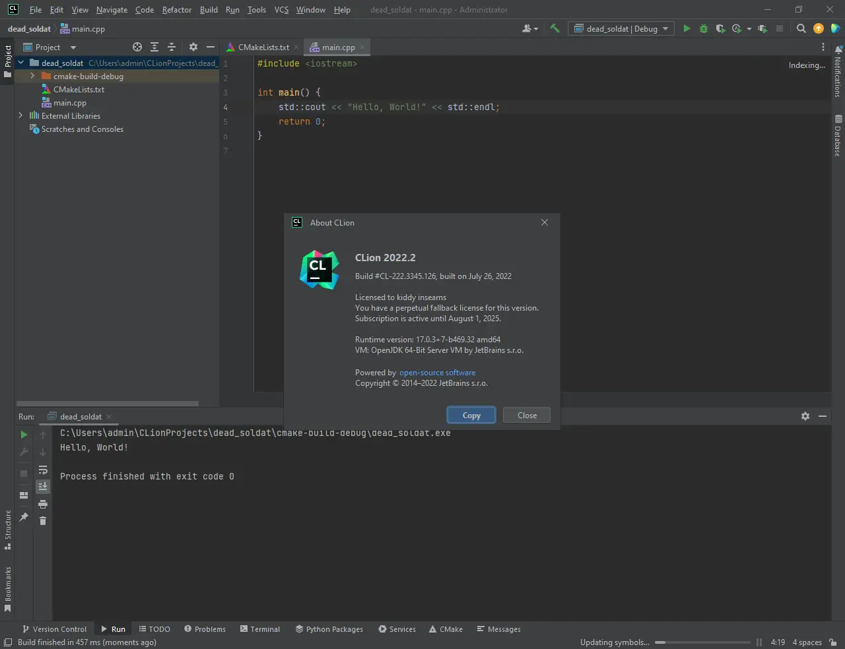Follow the open-source software link
The height and width of the screenshot is (649, 845).
437,373
